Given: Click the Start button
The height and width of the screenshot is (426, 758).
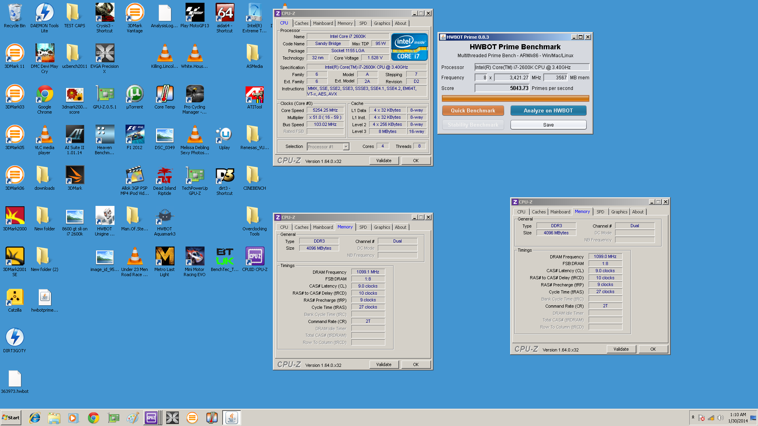Looking at the screenshot, I should (11, 418).
